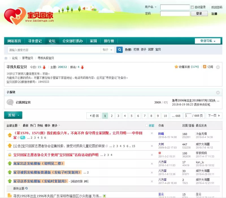Open the 家园 nav tab
Screen dimensions: 226x198
pos(93,41)
